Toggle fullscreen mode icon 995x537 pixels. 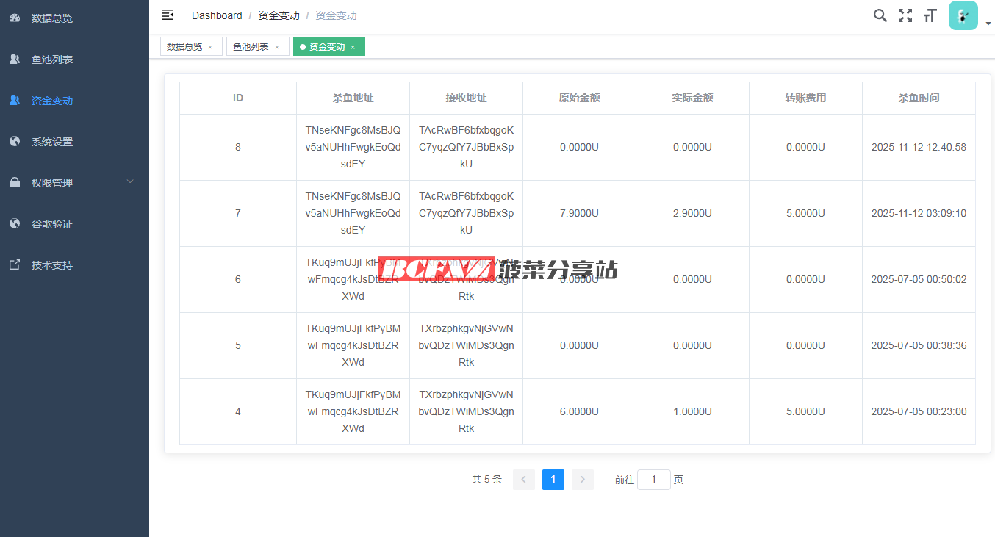click(905, 15)
